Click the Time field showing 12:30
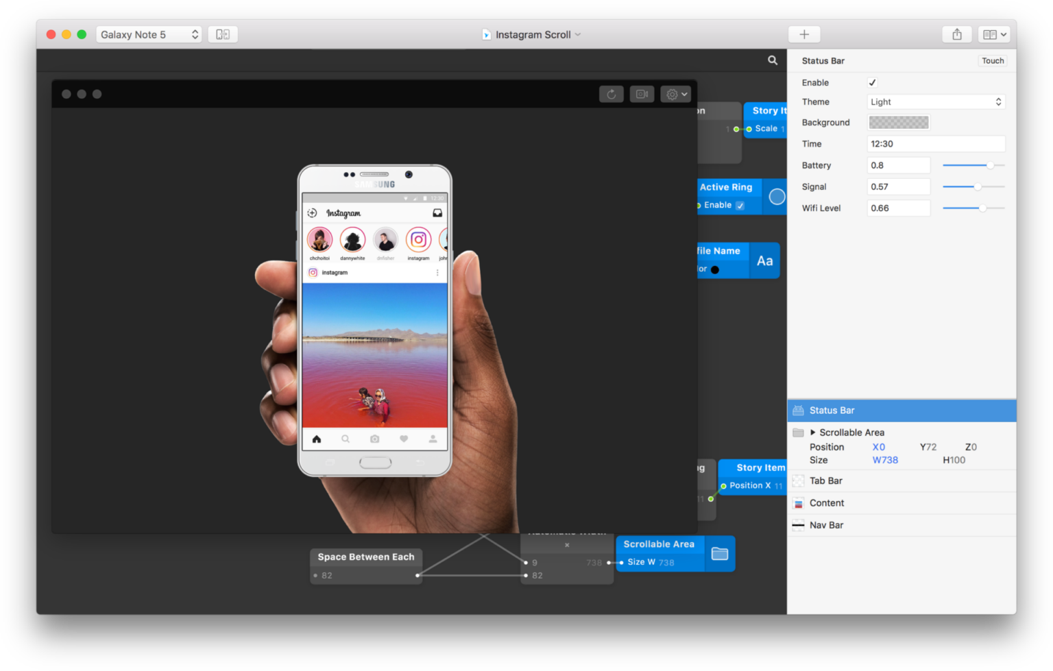 pyautogui.click(x=936, y=143)
